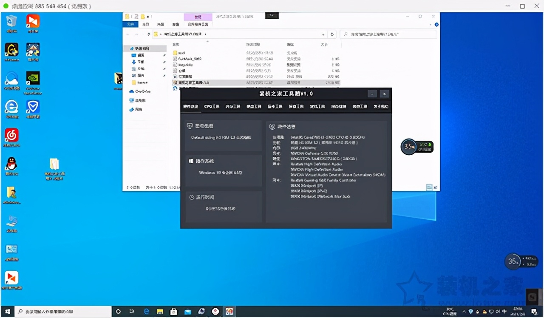Click the temperature ring on the floating monitor ball
This screenshot has height=318, width=544.
pos(409,146)
